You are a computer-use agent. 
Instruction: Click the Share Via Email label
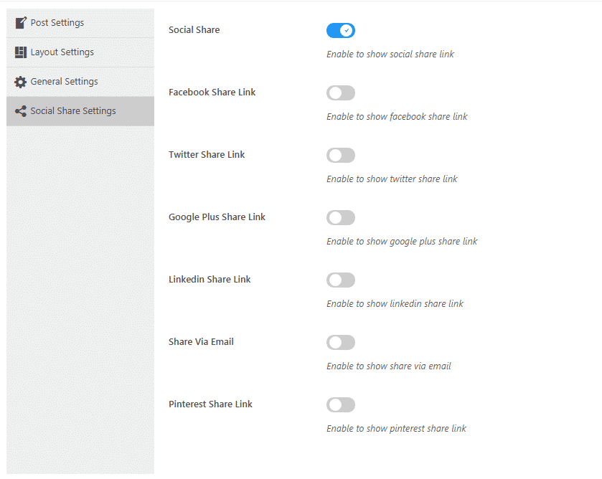pos(201,341)
